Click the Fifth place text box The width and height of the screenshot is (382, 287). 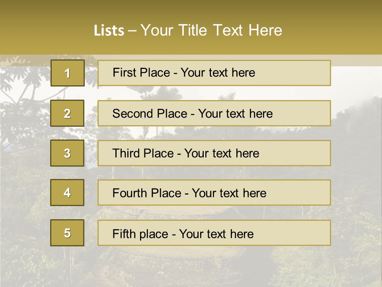point(214,233)
